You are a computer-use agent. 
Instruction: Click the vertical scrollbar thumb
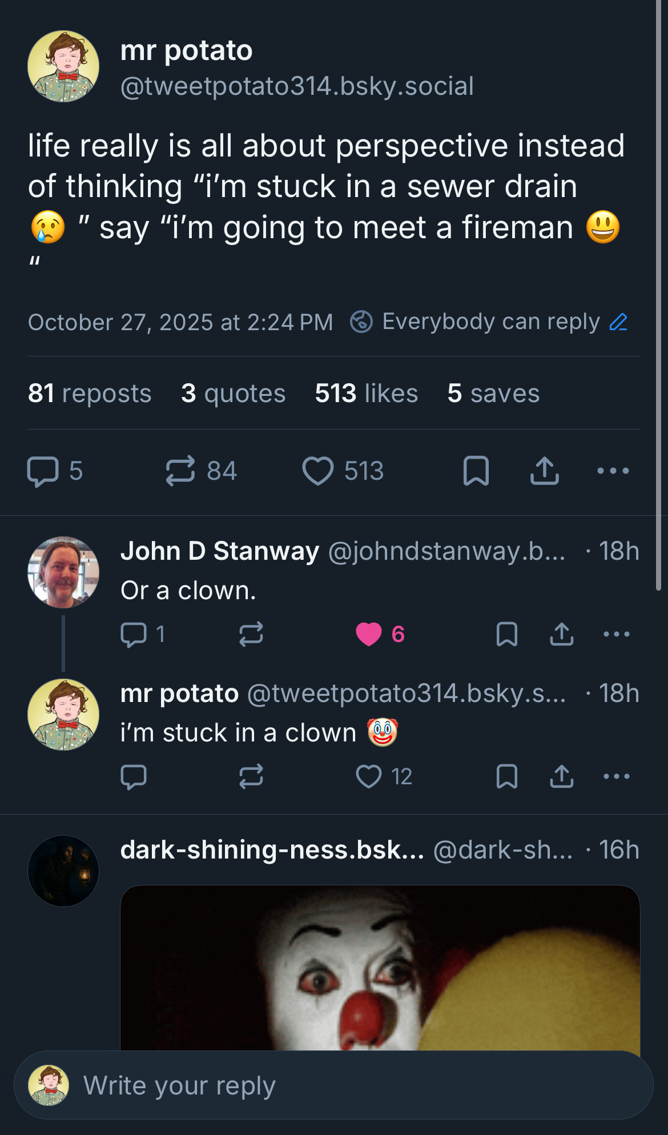coord(658,286)
